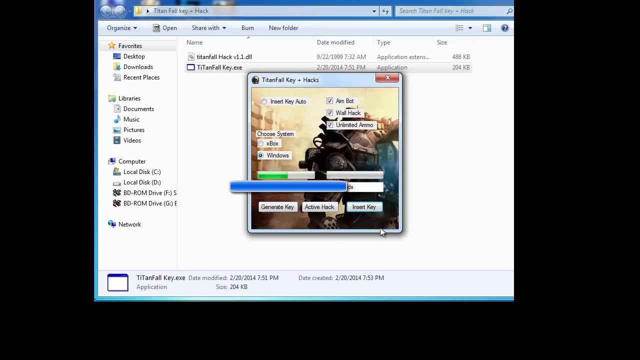640x360 pixels.
Task: Open the Share with dropdown menu
Action: click(209, 28)
